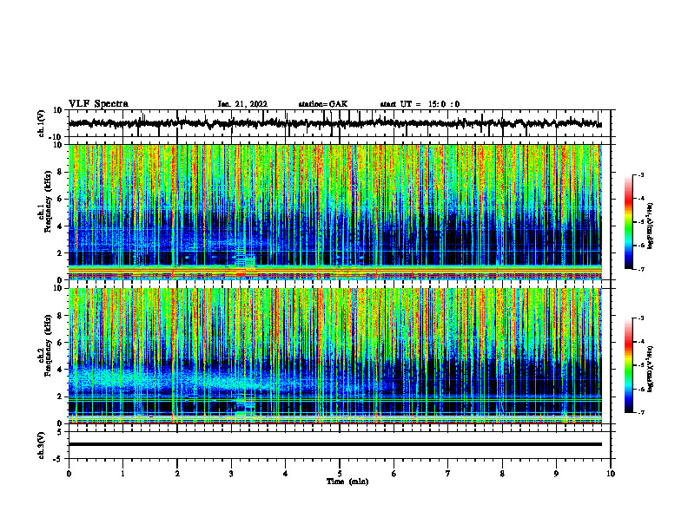Click time axis tick label "8"

(x=502, y=474)
